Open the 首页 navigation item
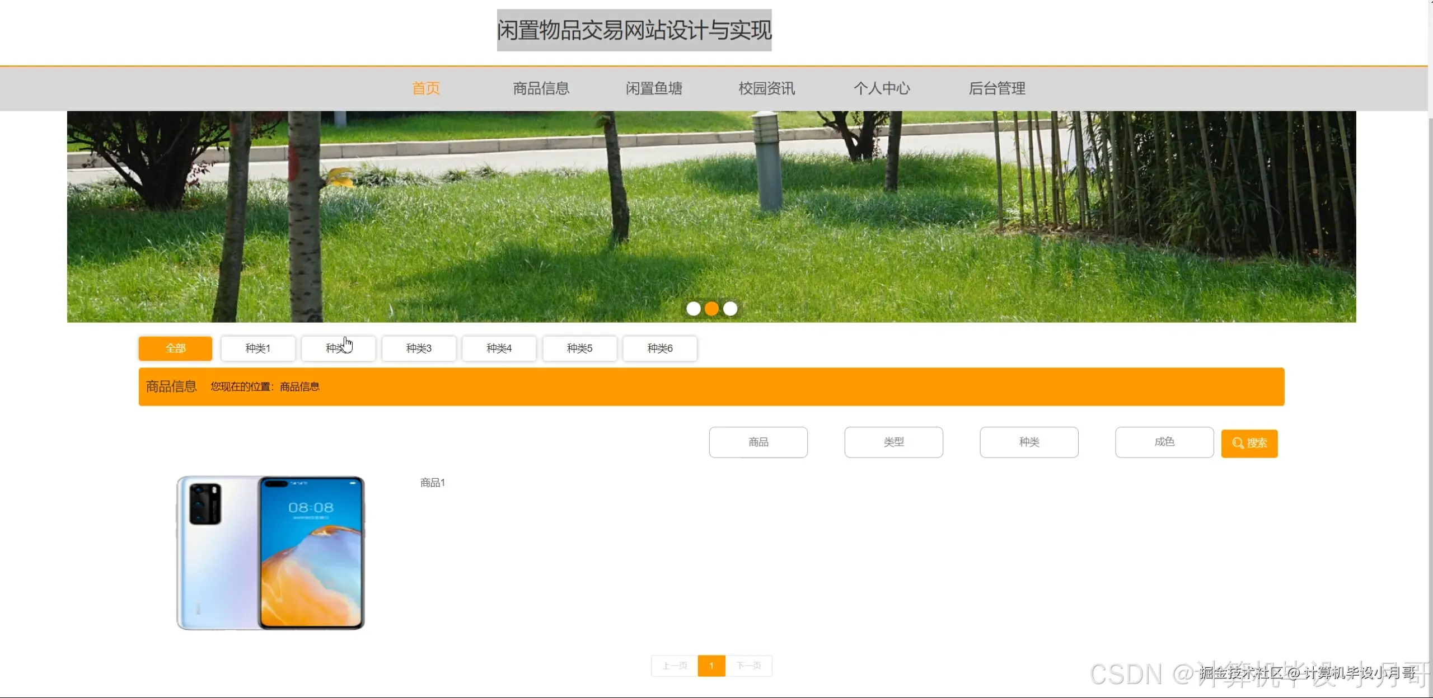The image size is (1433, 698). [x=426, y=88]
